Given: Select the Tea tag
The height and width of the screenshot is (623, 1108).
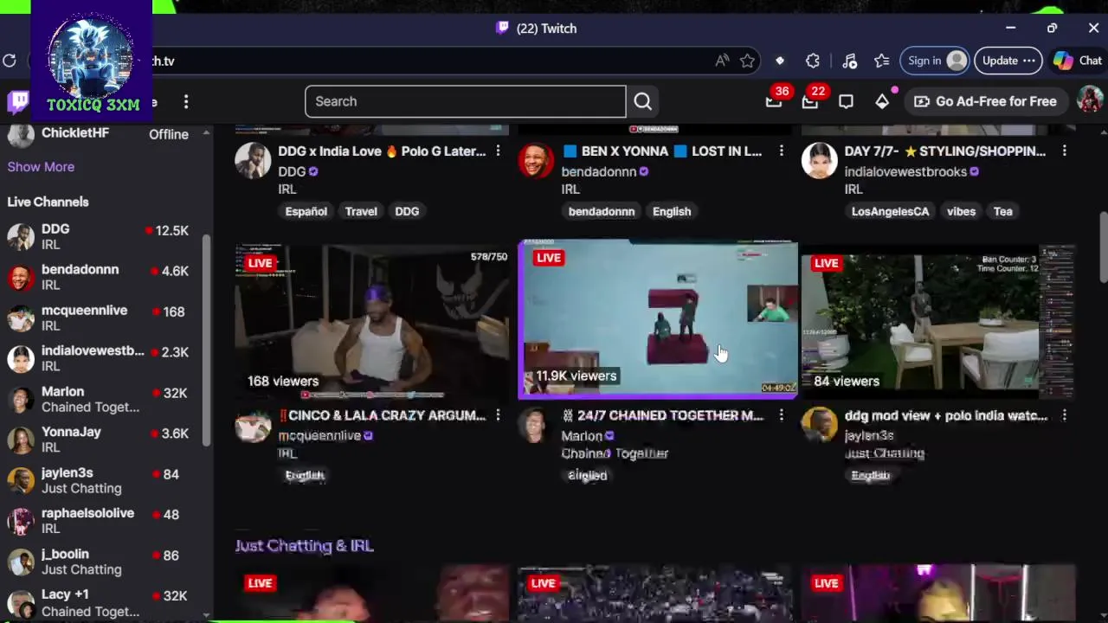Looking at the screenshot, I should pos(1002,211).
